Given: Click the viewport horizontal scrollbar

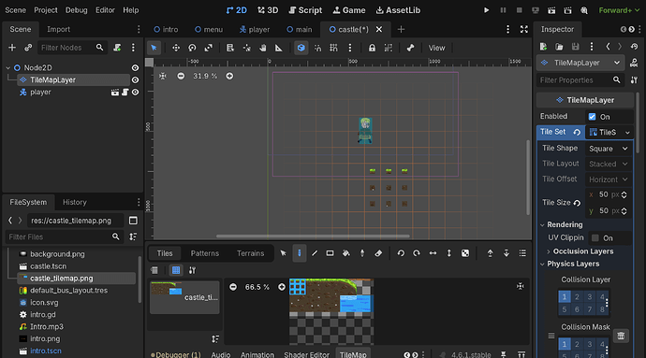Looking at the screenshot, I should point(313,236).
